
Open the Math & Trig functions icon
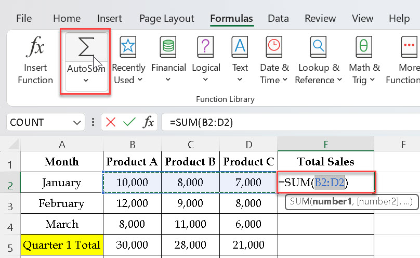pyautogui.click(x=364, y=47)
